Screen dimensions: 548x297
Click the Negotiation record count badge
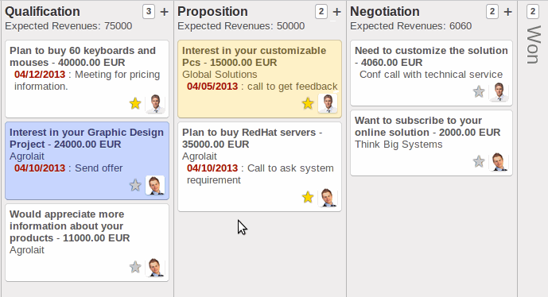[x=492, y=12]
